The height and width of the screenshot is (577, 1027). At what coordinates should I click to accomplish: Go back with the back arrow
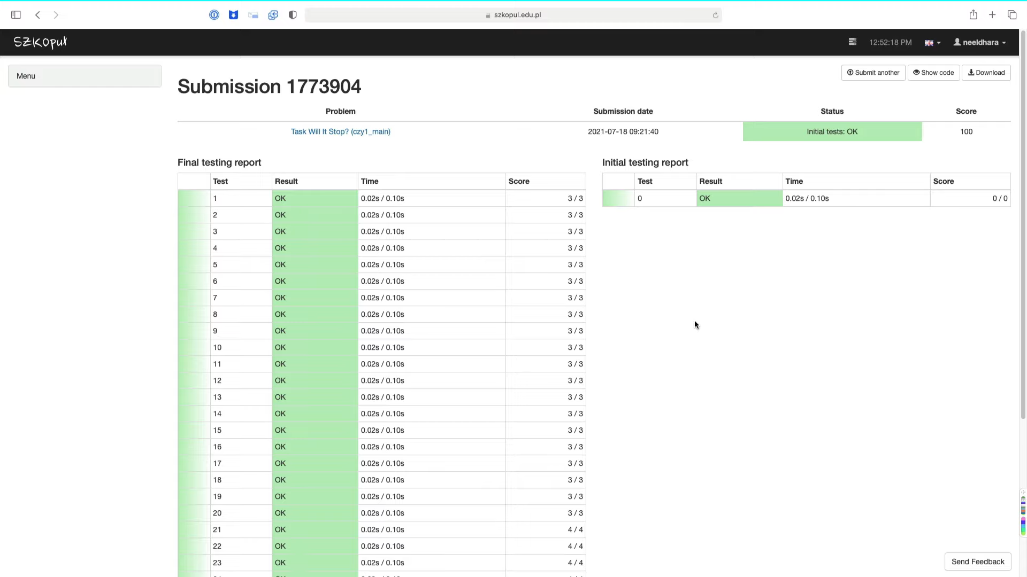tap(37, 15)
